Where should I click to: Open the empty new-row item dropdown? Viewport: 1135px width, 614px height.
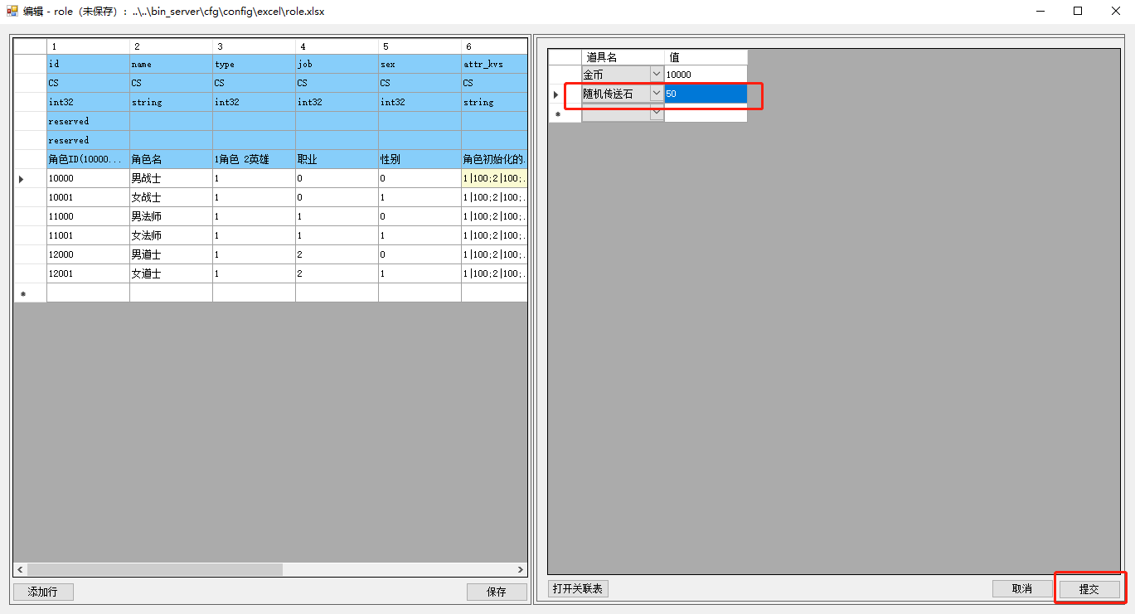657,113
